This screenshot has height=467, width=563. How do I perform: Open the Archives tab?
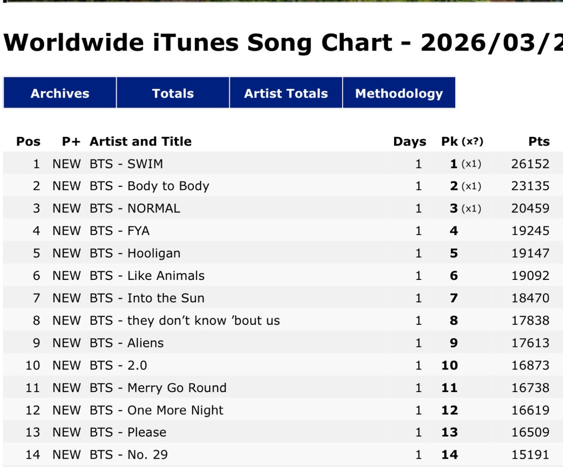pyautogui.click(x=60, y=93)
